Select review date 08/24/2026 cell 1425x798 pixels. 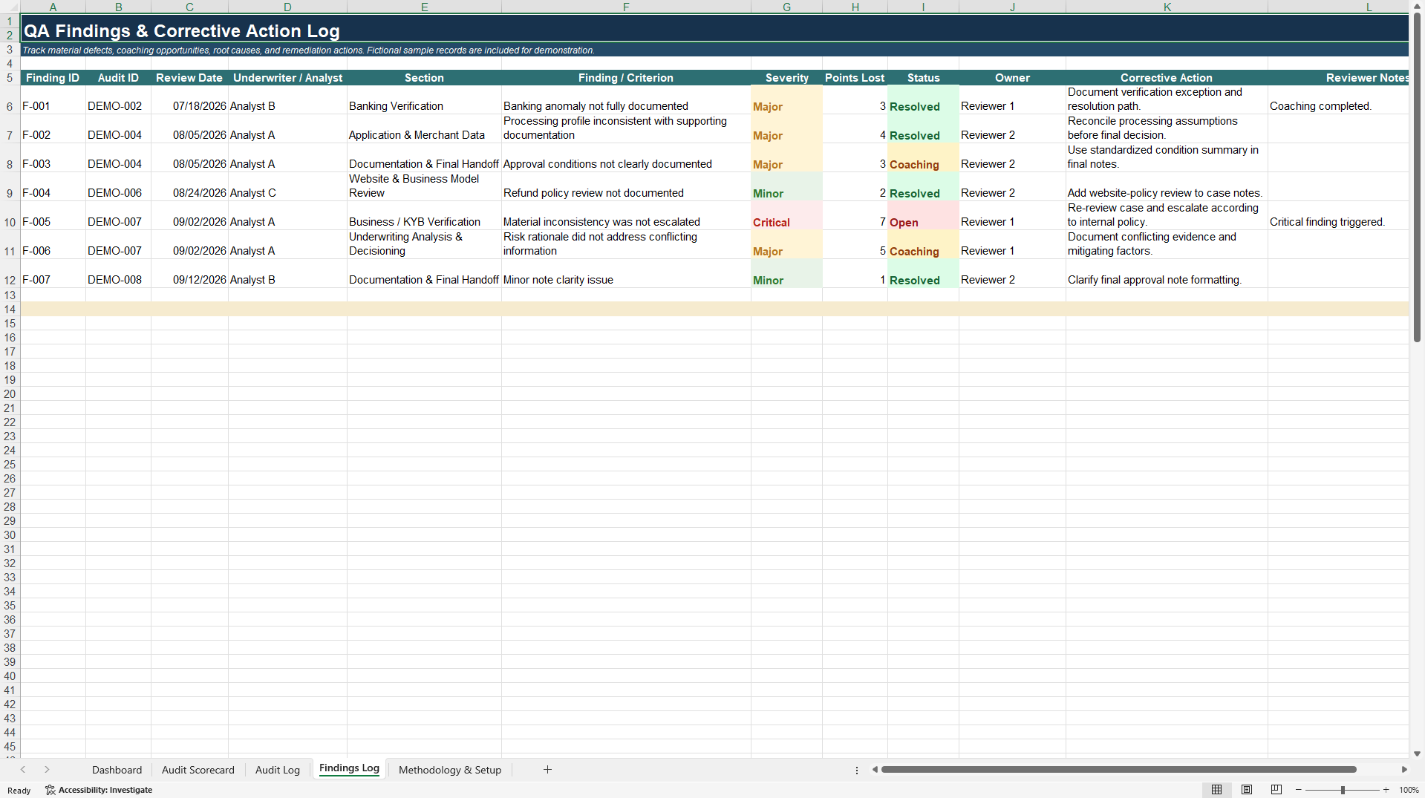pos(189,186)
